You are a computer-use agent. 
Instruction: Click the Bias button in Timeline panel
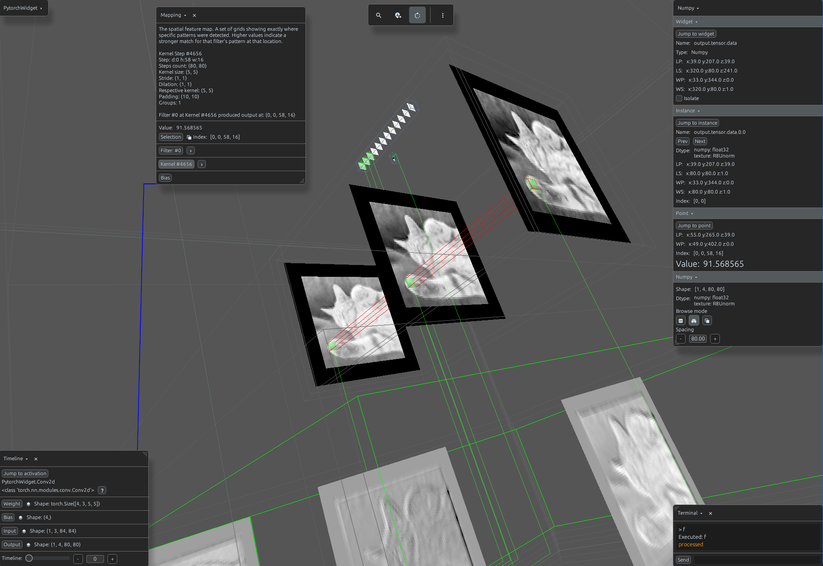8,517
